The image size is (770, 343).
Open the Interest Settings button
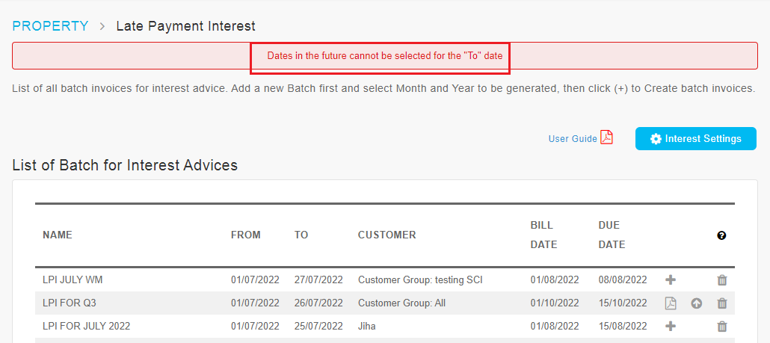click(x=696, y=139)
